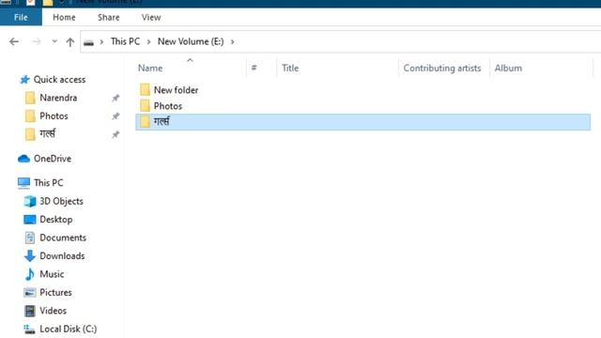Switch to the Home ribbon tab
The height and width of the screenshot is (338, 601).
[x=64, y=17]
